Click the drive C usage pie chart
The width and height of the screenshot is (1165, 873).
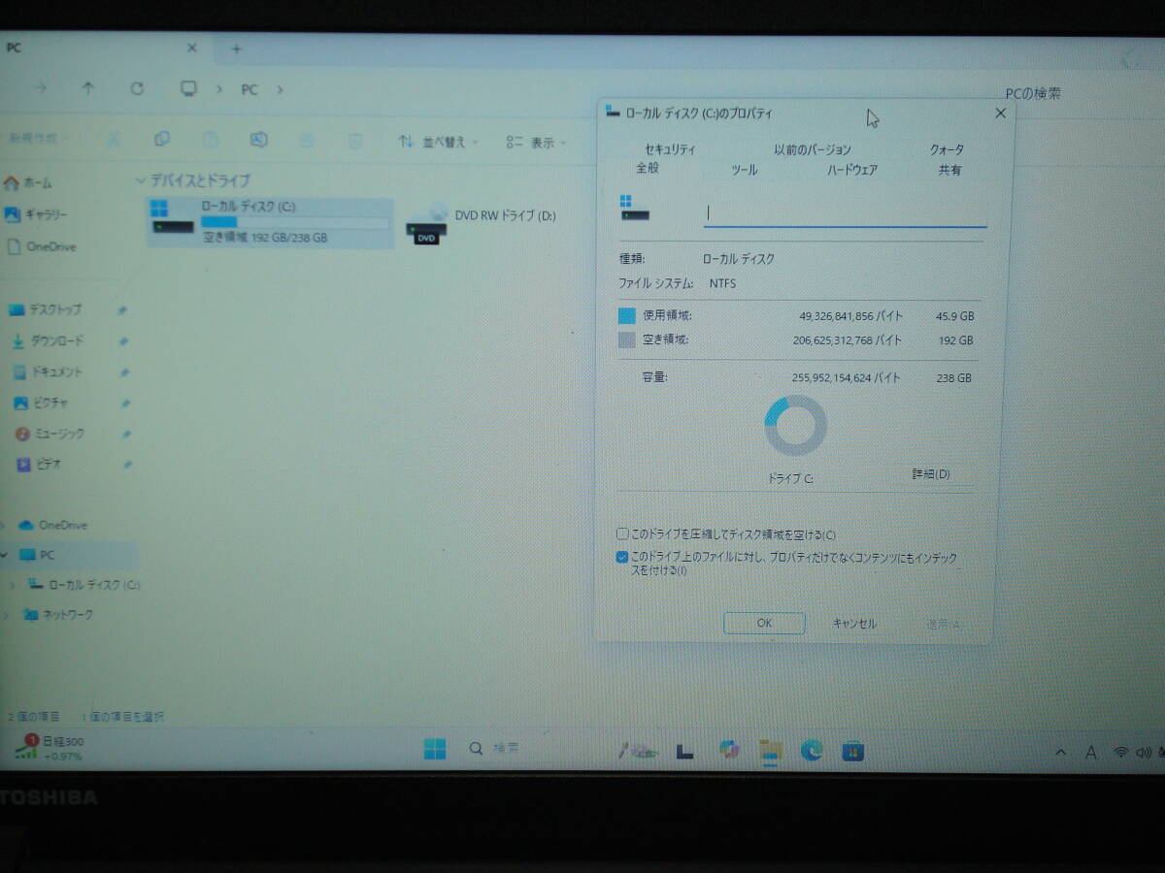pyautogui.click(x=794, y=424)
